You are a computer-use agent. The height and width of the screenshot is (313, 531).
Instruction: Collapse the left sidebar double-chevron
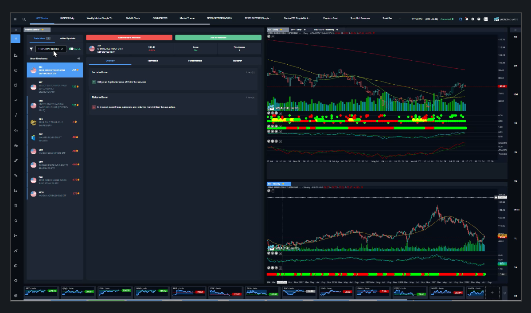(16, 30)
